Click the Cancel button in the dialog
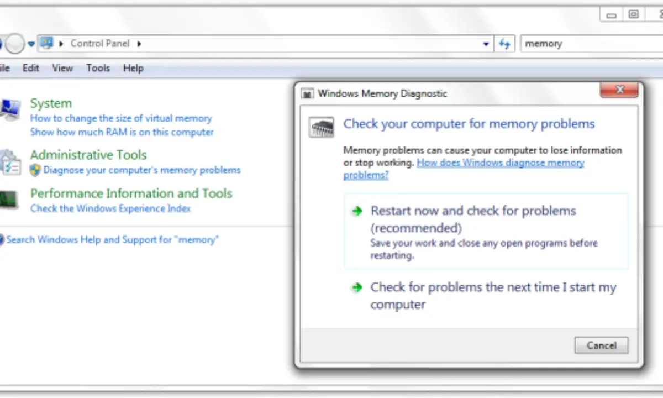 601,345
